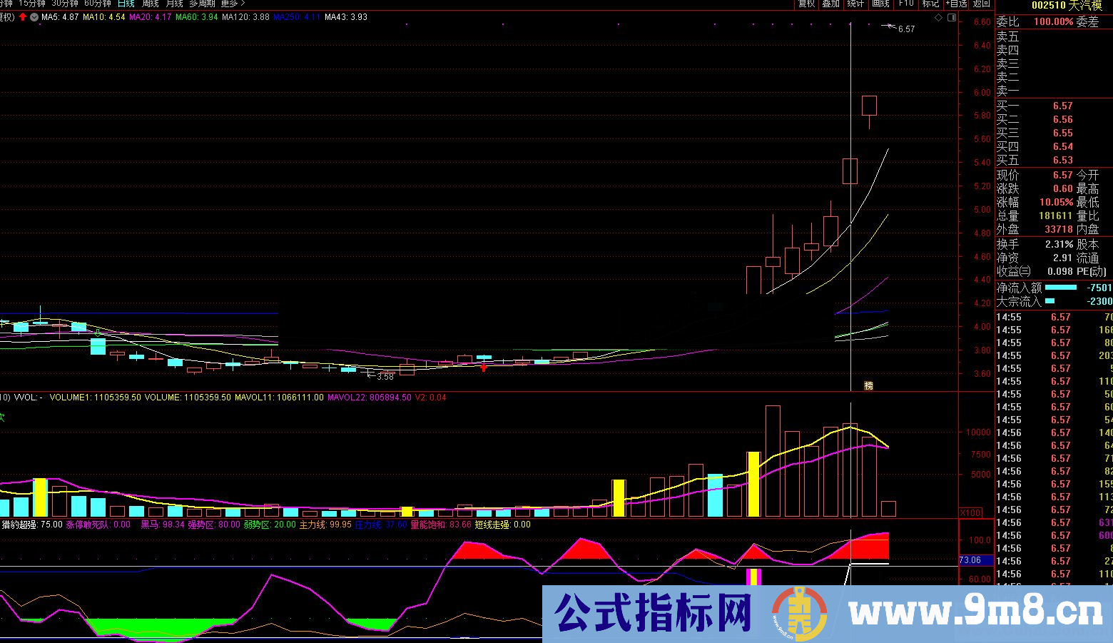
Task: Click the diamond annotation icon above the price scale
Action: pyautogui.click(x=937, y=16)
